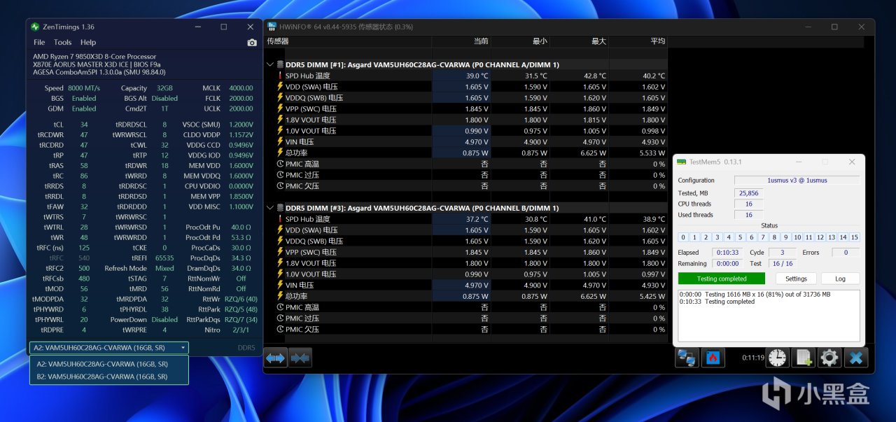Screen dimensions: 896x422
Task: Open the Help menu in ZenTimings
Action: (88, 43)
